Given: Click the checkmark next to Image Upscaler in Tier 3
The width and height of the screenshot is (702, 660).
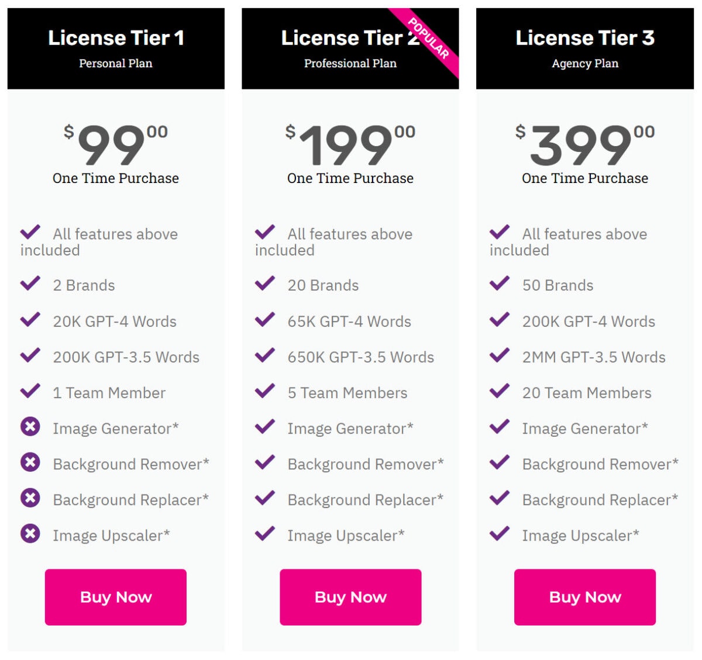Looking at the screenshot, I should [x=500, y=533].
